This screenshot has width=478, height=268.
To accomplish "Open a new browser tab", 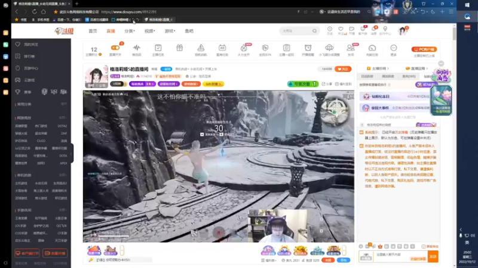I will pyautogui.click(x=77, y=4).
